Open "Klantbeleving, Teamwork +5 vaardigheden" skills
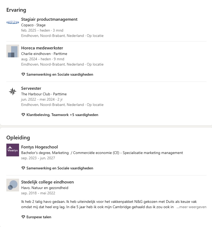 point(62,115)
